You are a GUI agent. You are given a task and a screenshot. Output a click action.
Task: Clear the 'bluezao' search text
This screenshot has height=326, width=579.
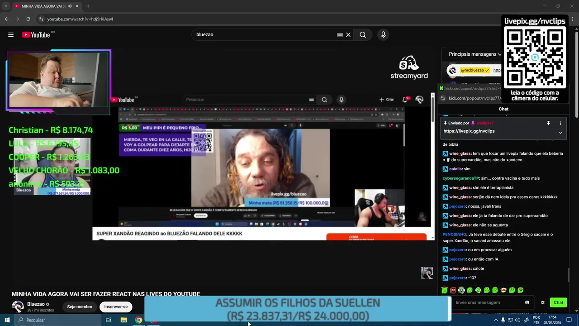[348, 35]
